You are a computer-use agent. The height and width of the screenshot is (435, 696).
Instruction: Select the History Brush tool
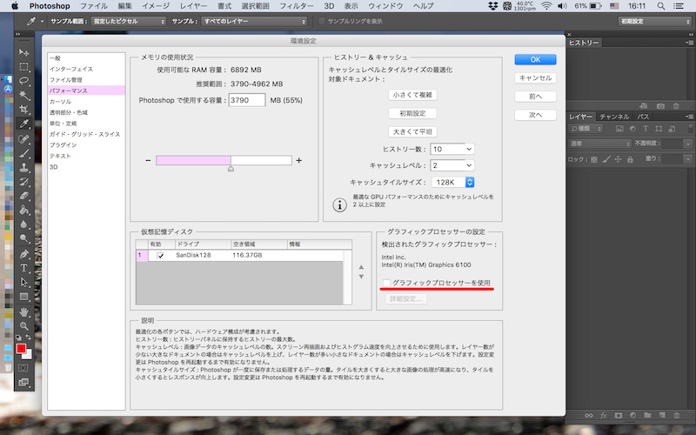pyautogui.click(x=24, y=182)
